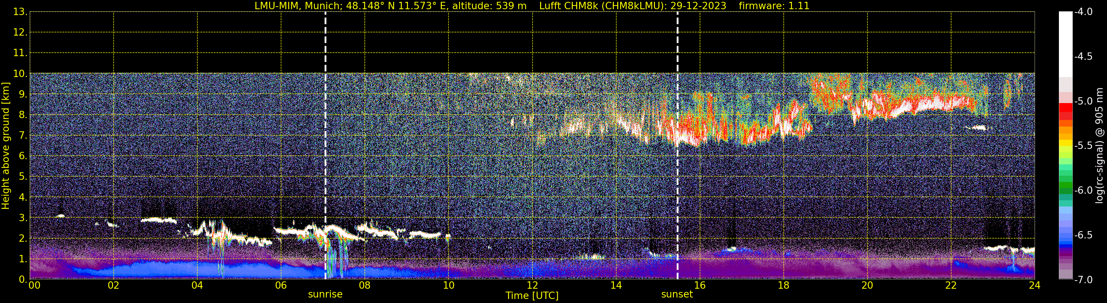Viewport: 1107px width, 303px height.
Task: Click the 'sunset' label below the axis
Action: click(677, 295)
